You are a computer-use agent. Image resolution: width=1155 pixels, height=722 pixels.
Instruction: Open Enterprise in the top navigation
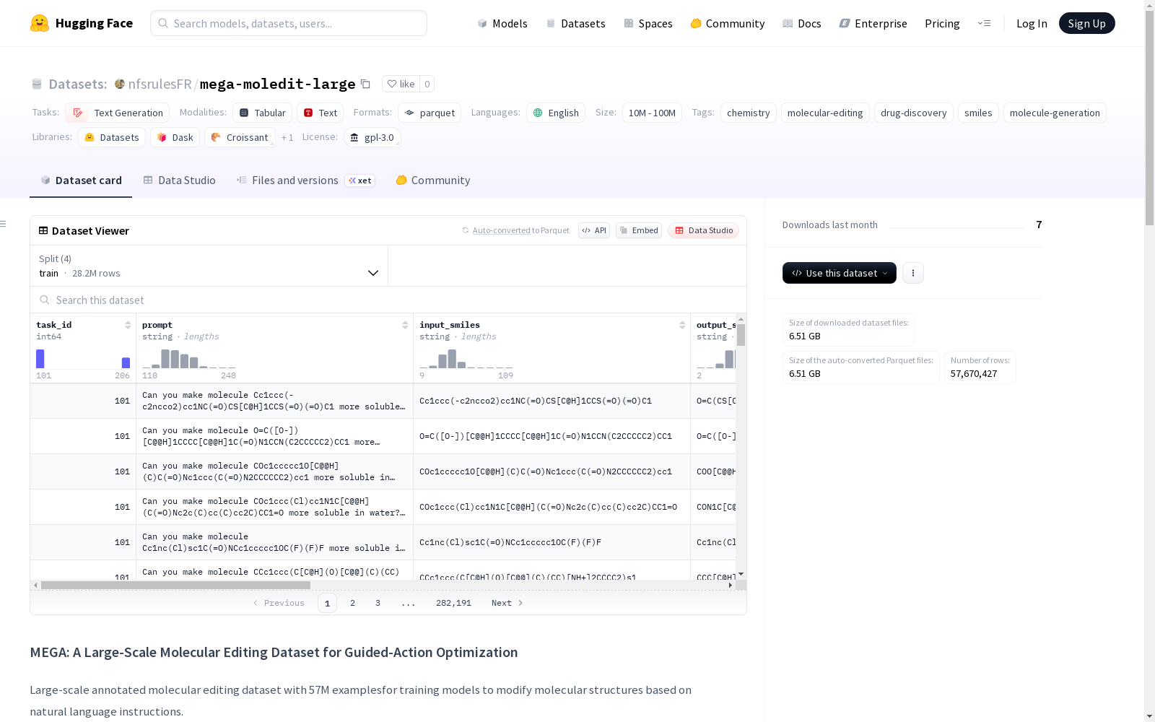873,23
